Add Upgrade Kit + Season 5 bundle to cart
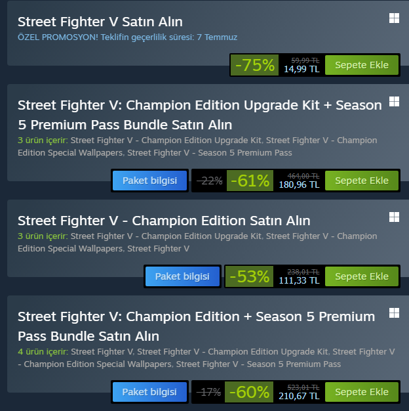 point(362,181)
